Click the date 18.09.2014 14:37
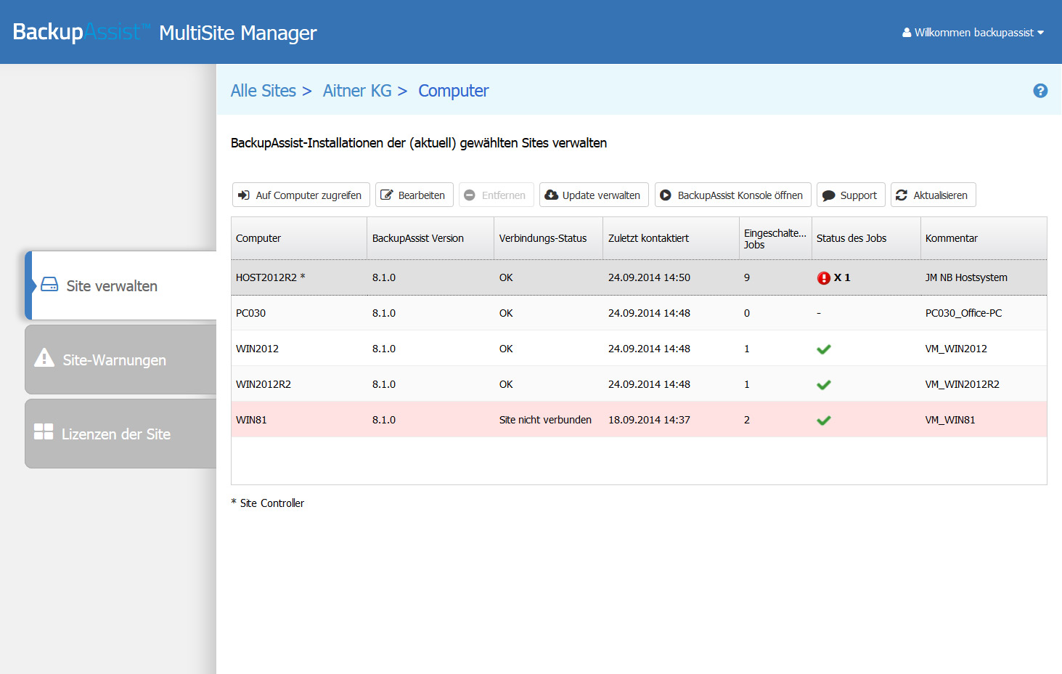The image size is (1062, 674). [x=649, y=420]
